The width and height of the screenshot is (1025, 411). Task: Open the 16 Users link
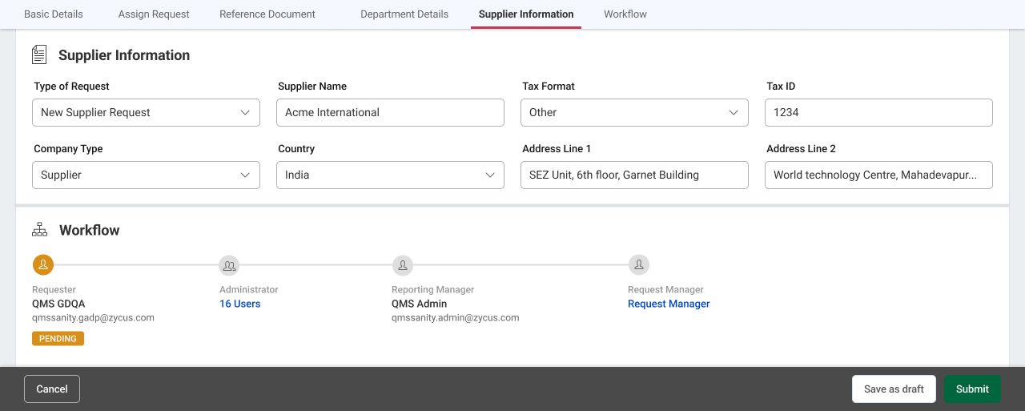click(x=240, y=304)
